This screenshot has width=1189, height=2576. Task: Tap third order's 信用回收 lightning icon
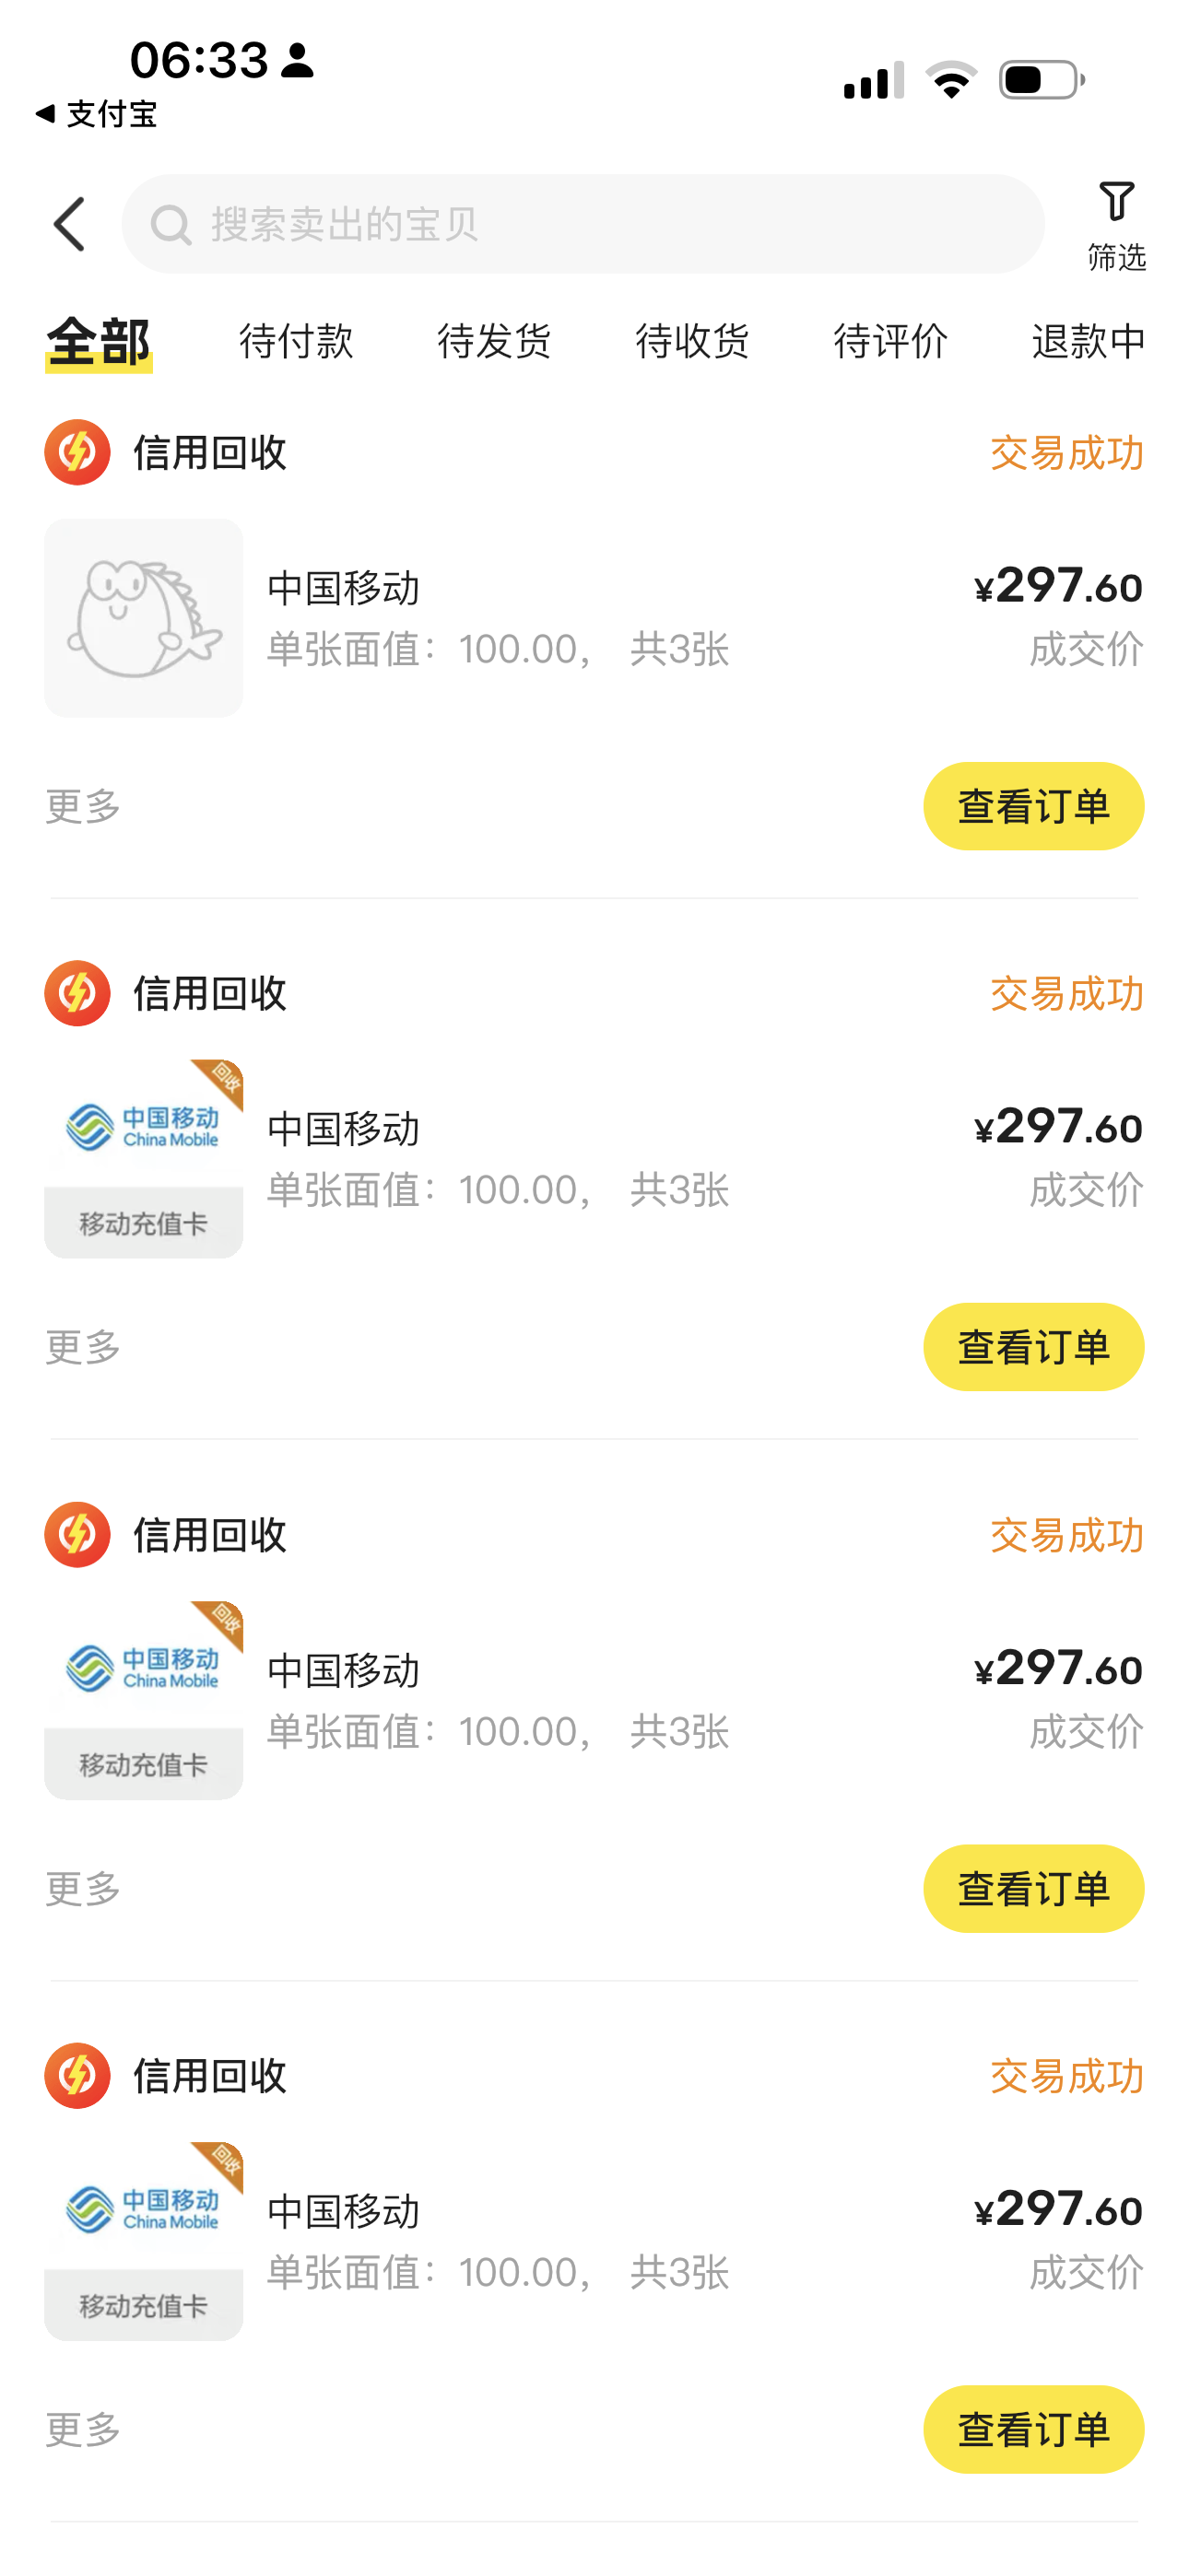[x=77, y=1534]
